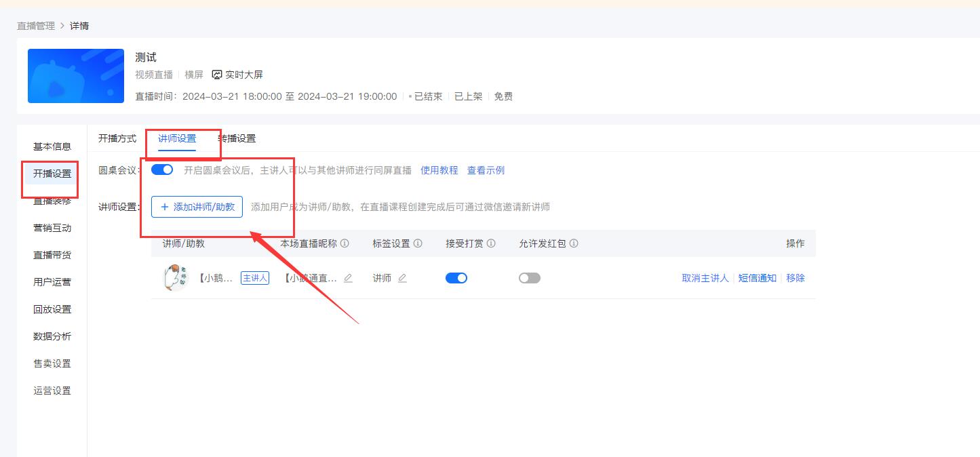This screenshot has width=980, height=457.
Task: Enable the 允许发红包 toggle
Action: [x=530, y=277]
